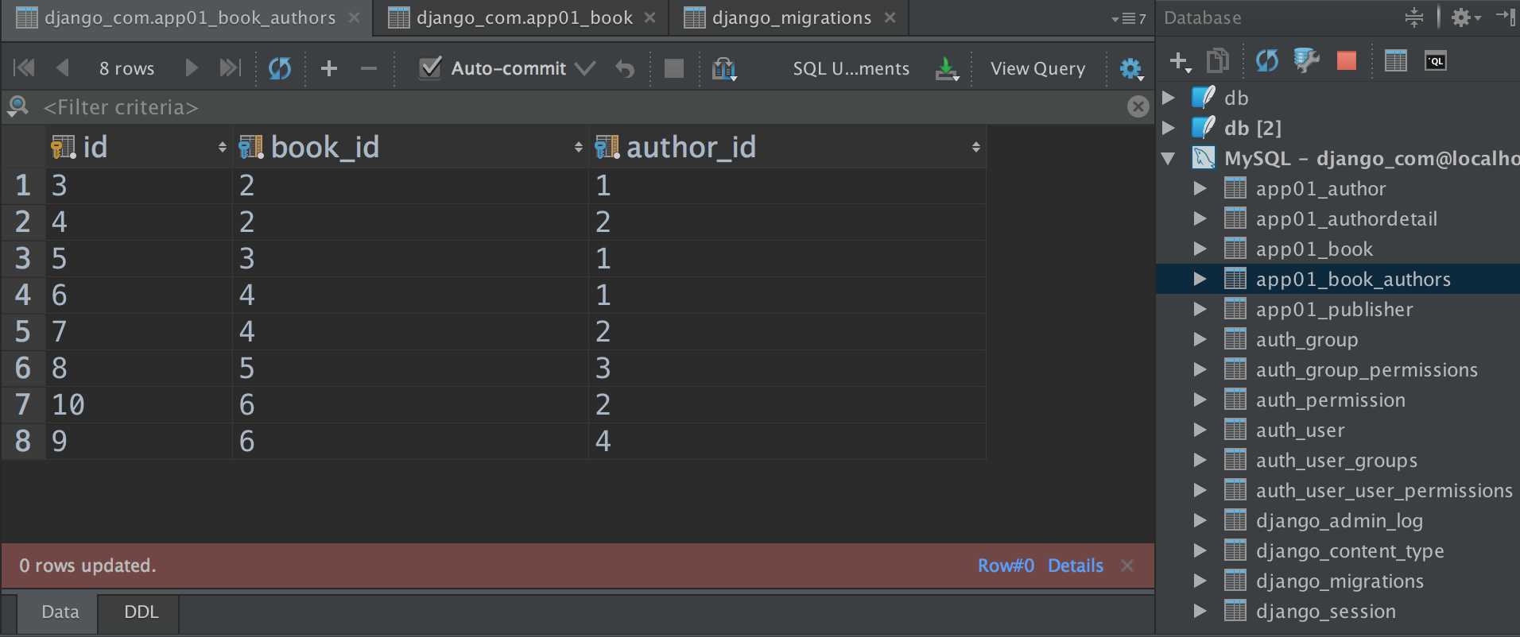Image resolution: width=1520 pixels, height=637 pixels.
Task: Expand the db data source
Action: point(1169,98)
